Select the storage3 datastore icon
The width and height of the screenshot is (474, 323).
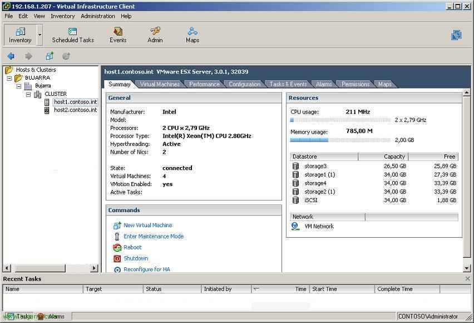(295, 166)
